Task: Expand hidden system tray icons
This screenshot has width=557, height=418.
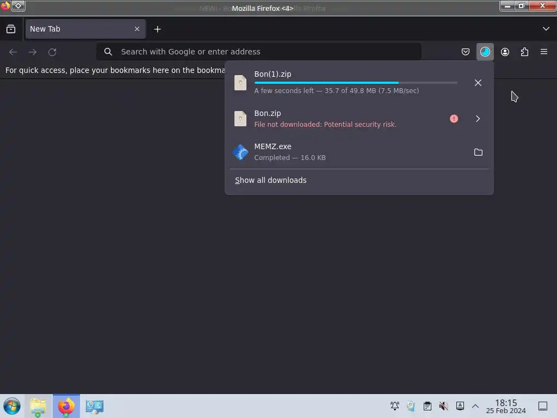Action: pos(475,406)
